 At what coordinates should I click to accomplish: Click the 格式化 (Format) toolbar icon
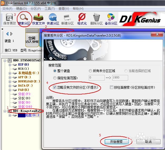pyautogui.click(x=82, y=19)
